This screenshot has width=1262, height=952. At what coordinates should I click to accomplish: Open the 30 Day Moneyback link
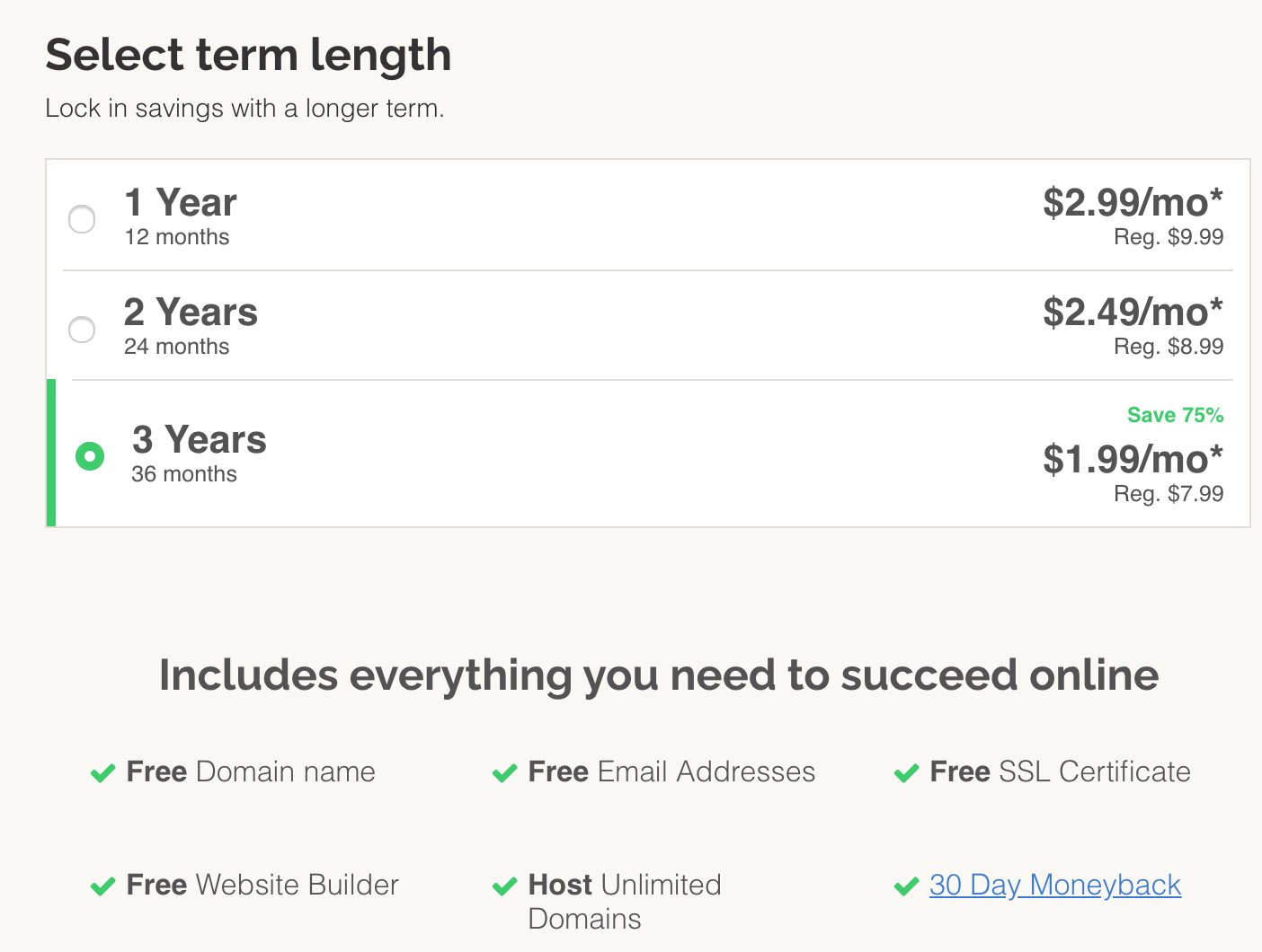pyautogui.click(x=1054, y=886)
